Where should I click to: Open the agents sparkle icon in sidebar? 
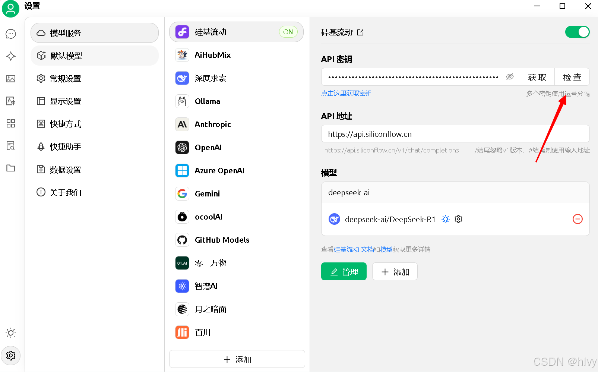pos(11,56)
